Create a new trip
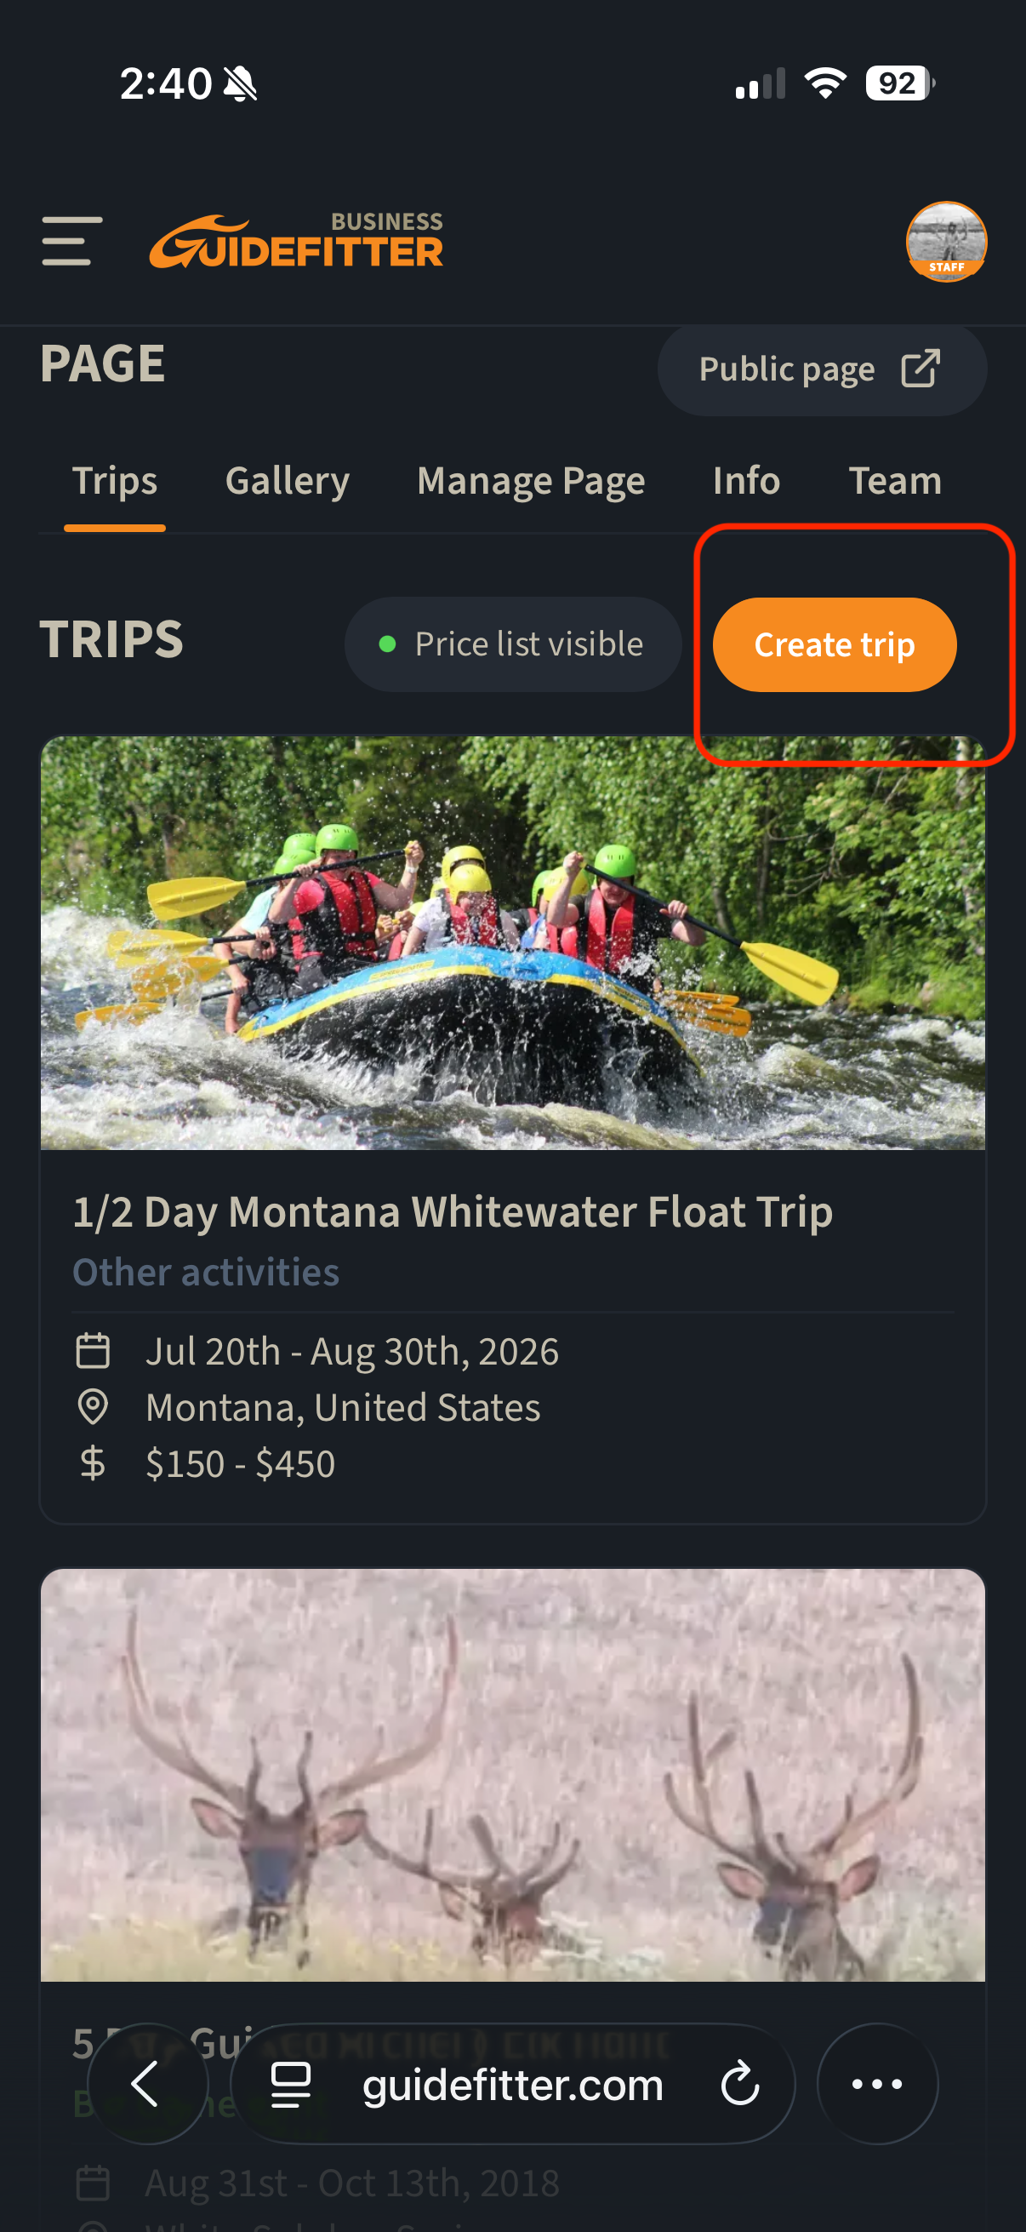This screenshot has width=1026, height=2232. pyautogui.click(x=834, y=644)
